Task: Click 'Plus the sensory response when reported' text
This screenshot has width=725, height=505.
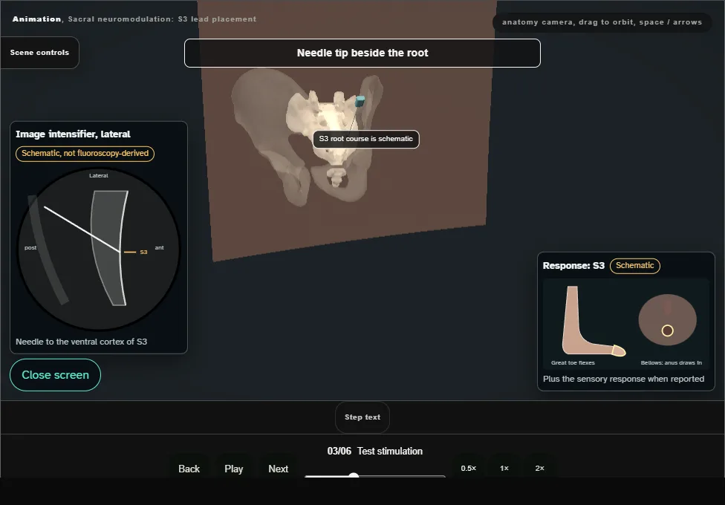Action: coord(623,379)
